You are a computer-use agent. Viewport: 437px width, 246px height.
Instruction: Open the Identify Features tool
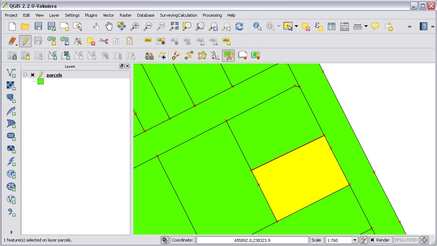[257, 26]
